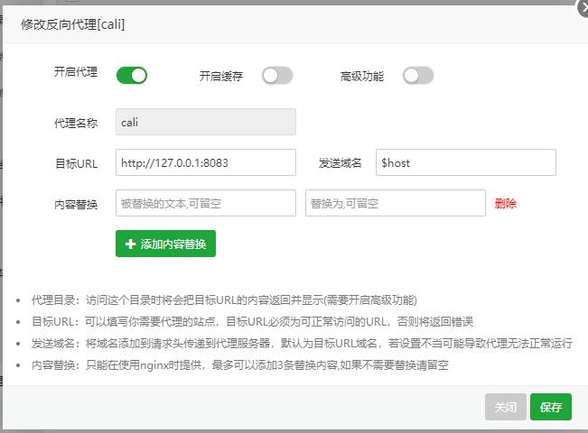The width and height of the screenshot is (588, 433).
Task: Enable the 开启缓存 cache toggle
Action: point(277,76)
